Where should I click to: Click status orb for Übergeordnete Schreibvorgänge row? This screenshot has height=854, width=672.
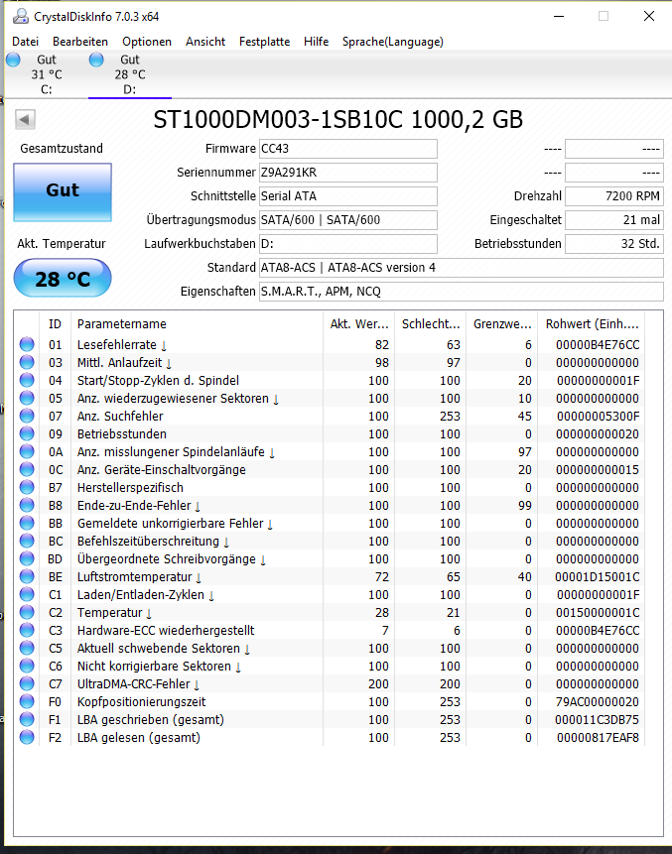point(27,558)
